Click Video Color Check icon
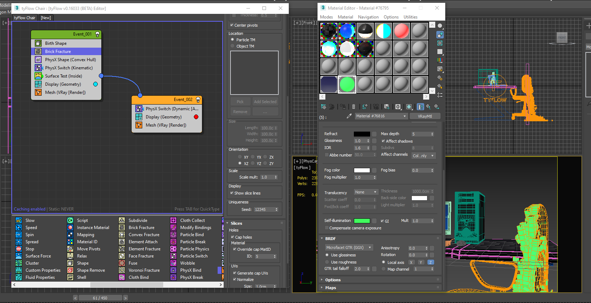The width and height of the screenshot is (591, 303). (x=440, y=60)
